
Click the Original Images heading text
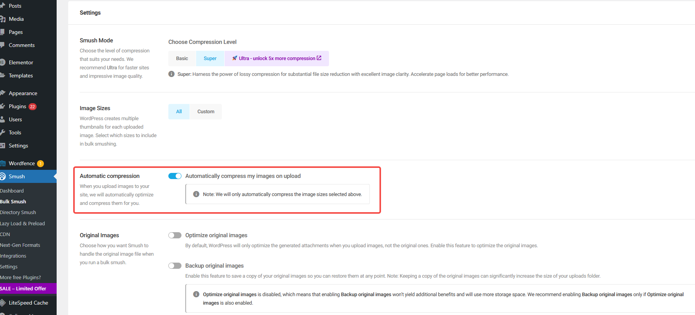[99, 235]
